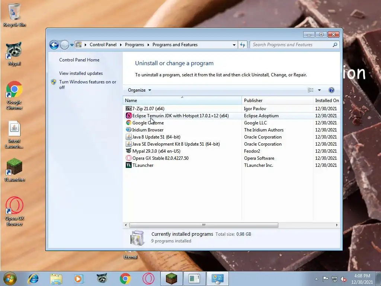Click the Mypal 29.3.0 raccoon icon in the list
Image resolution: width=381 pixels, height=286 pixels.
pyautogui.click(x=128, y=151)
